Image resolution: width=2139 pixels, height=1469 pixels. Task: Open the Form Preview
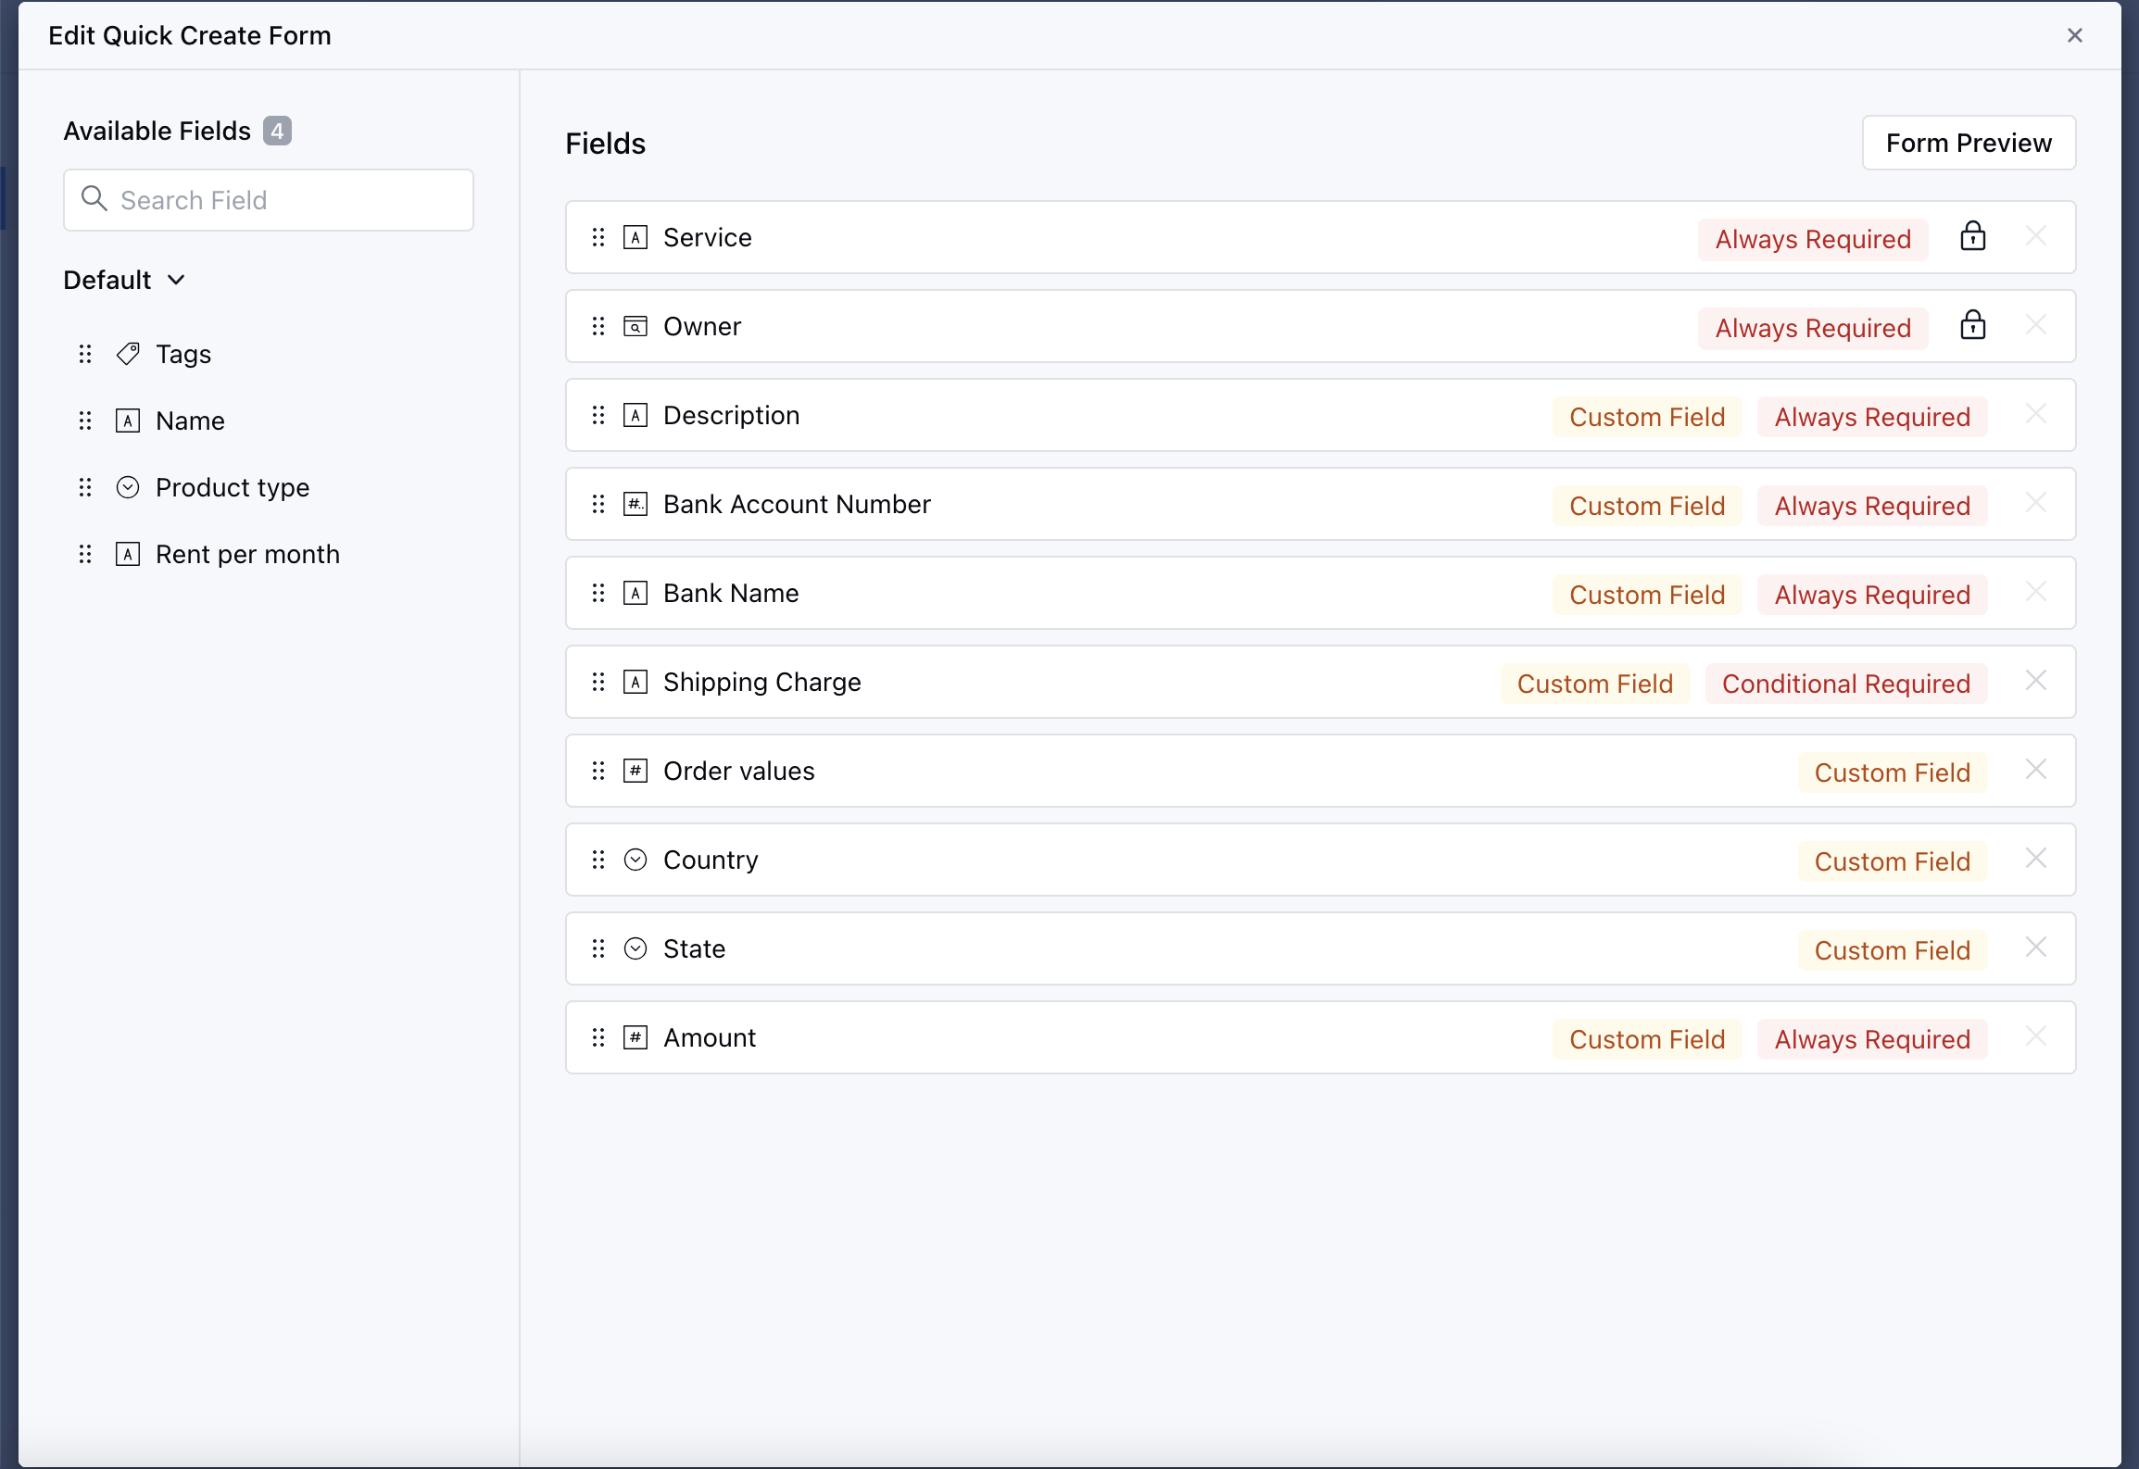tap(1969, 143)
